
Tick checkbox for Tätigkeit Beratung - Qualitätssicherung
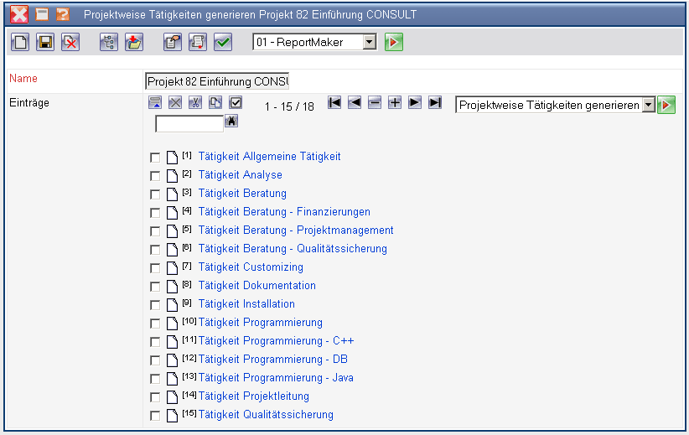coord(155,250)
